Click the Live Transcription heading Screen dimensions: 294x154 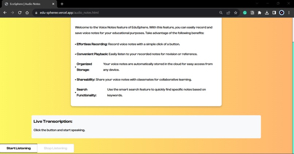tap(53, 121)
